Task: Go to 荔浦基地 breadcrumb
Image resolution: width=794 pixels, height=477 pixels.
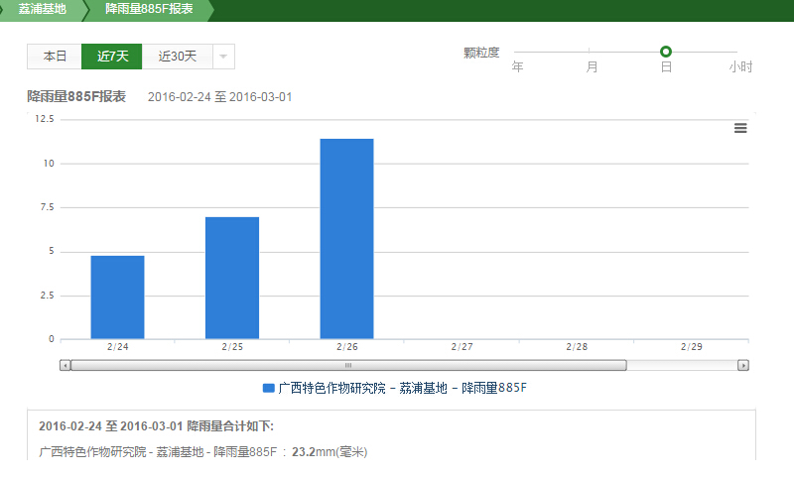Action: click(x=43, y=9)
